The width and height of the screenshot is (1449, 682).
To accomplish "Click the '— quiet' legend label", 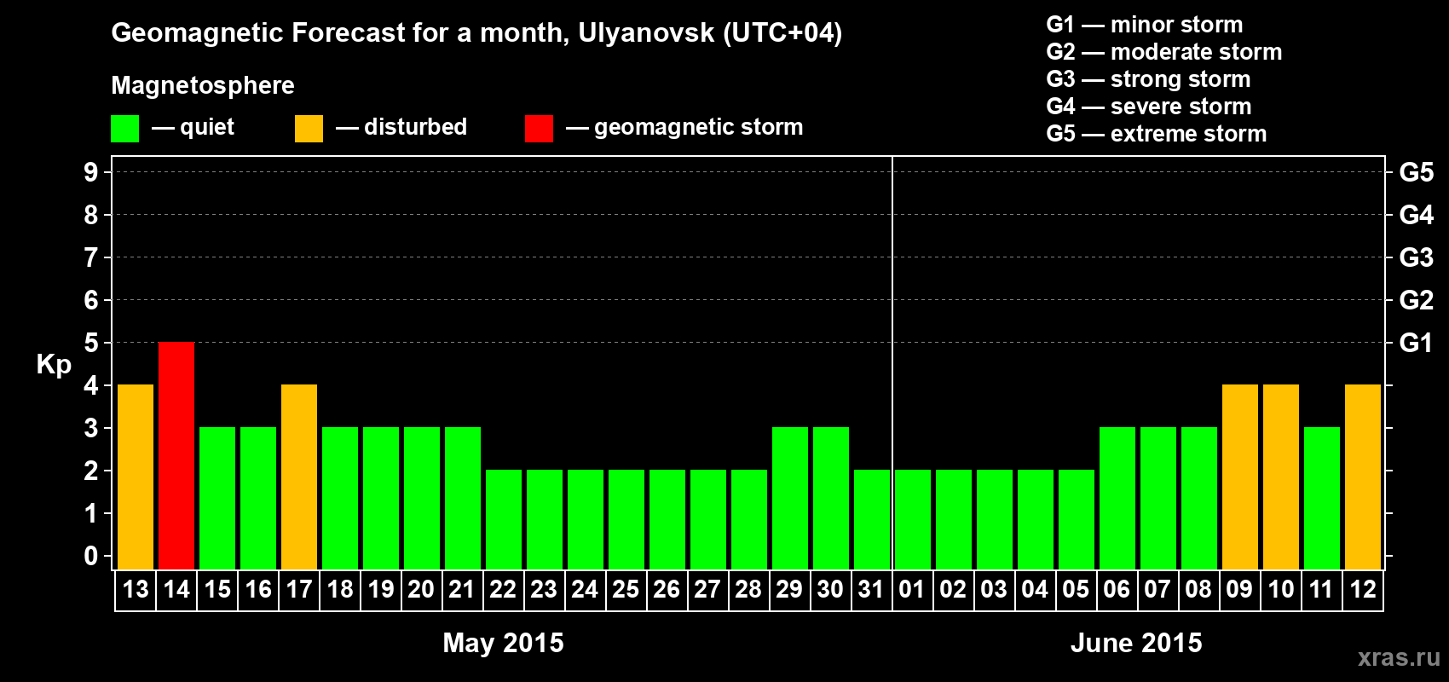I will 193,128.
